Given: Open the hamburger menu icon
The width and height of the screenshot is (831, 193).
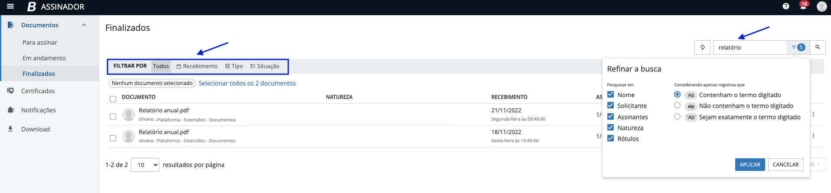Looking at the screenshot, I should [10, 7].
